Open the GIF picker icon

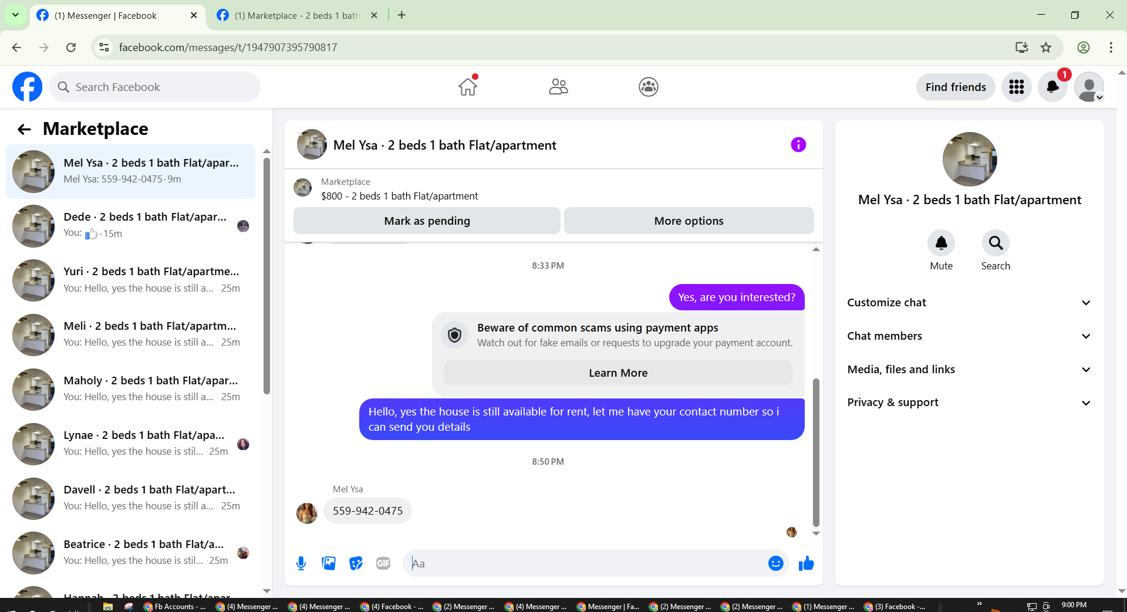pyautogui.click(x=383, y=563)
